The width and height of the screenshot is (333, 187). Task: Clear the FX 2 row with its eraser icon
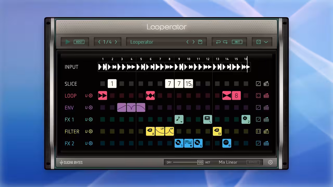coord(266,143)
